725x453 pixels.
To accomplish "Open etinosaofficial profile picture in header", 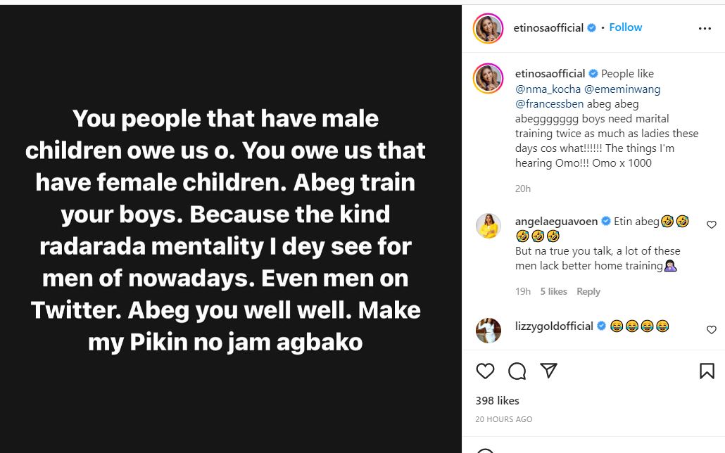I will 488,28.
